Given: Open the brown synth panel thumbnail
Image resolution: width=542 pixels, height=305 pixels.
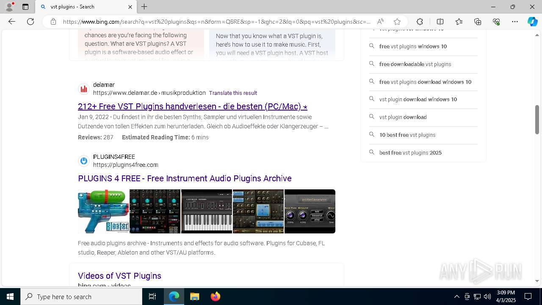Looking at the screenshot, I should tap(258, 211).
